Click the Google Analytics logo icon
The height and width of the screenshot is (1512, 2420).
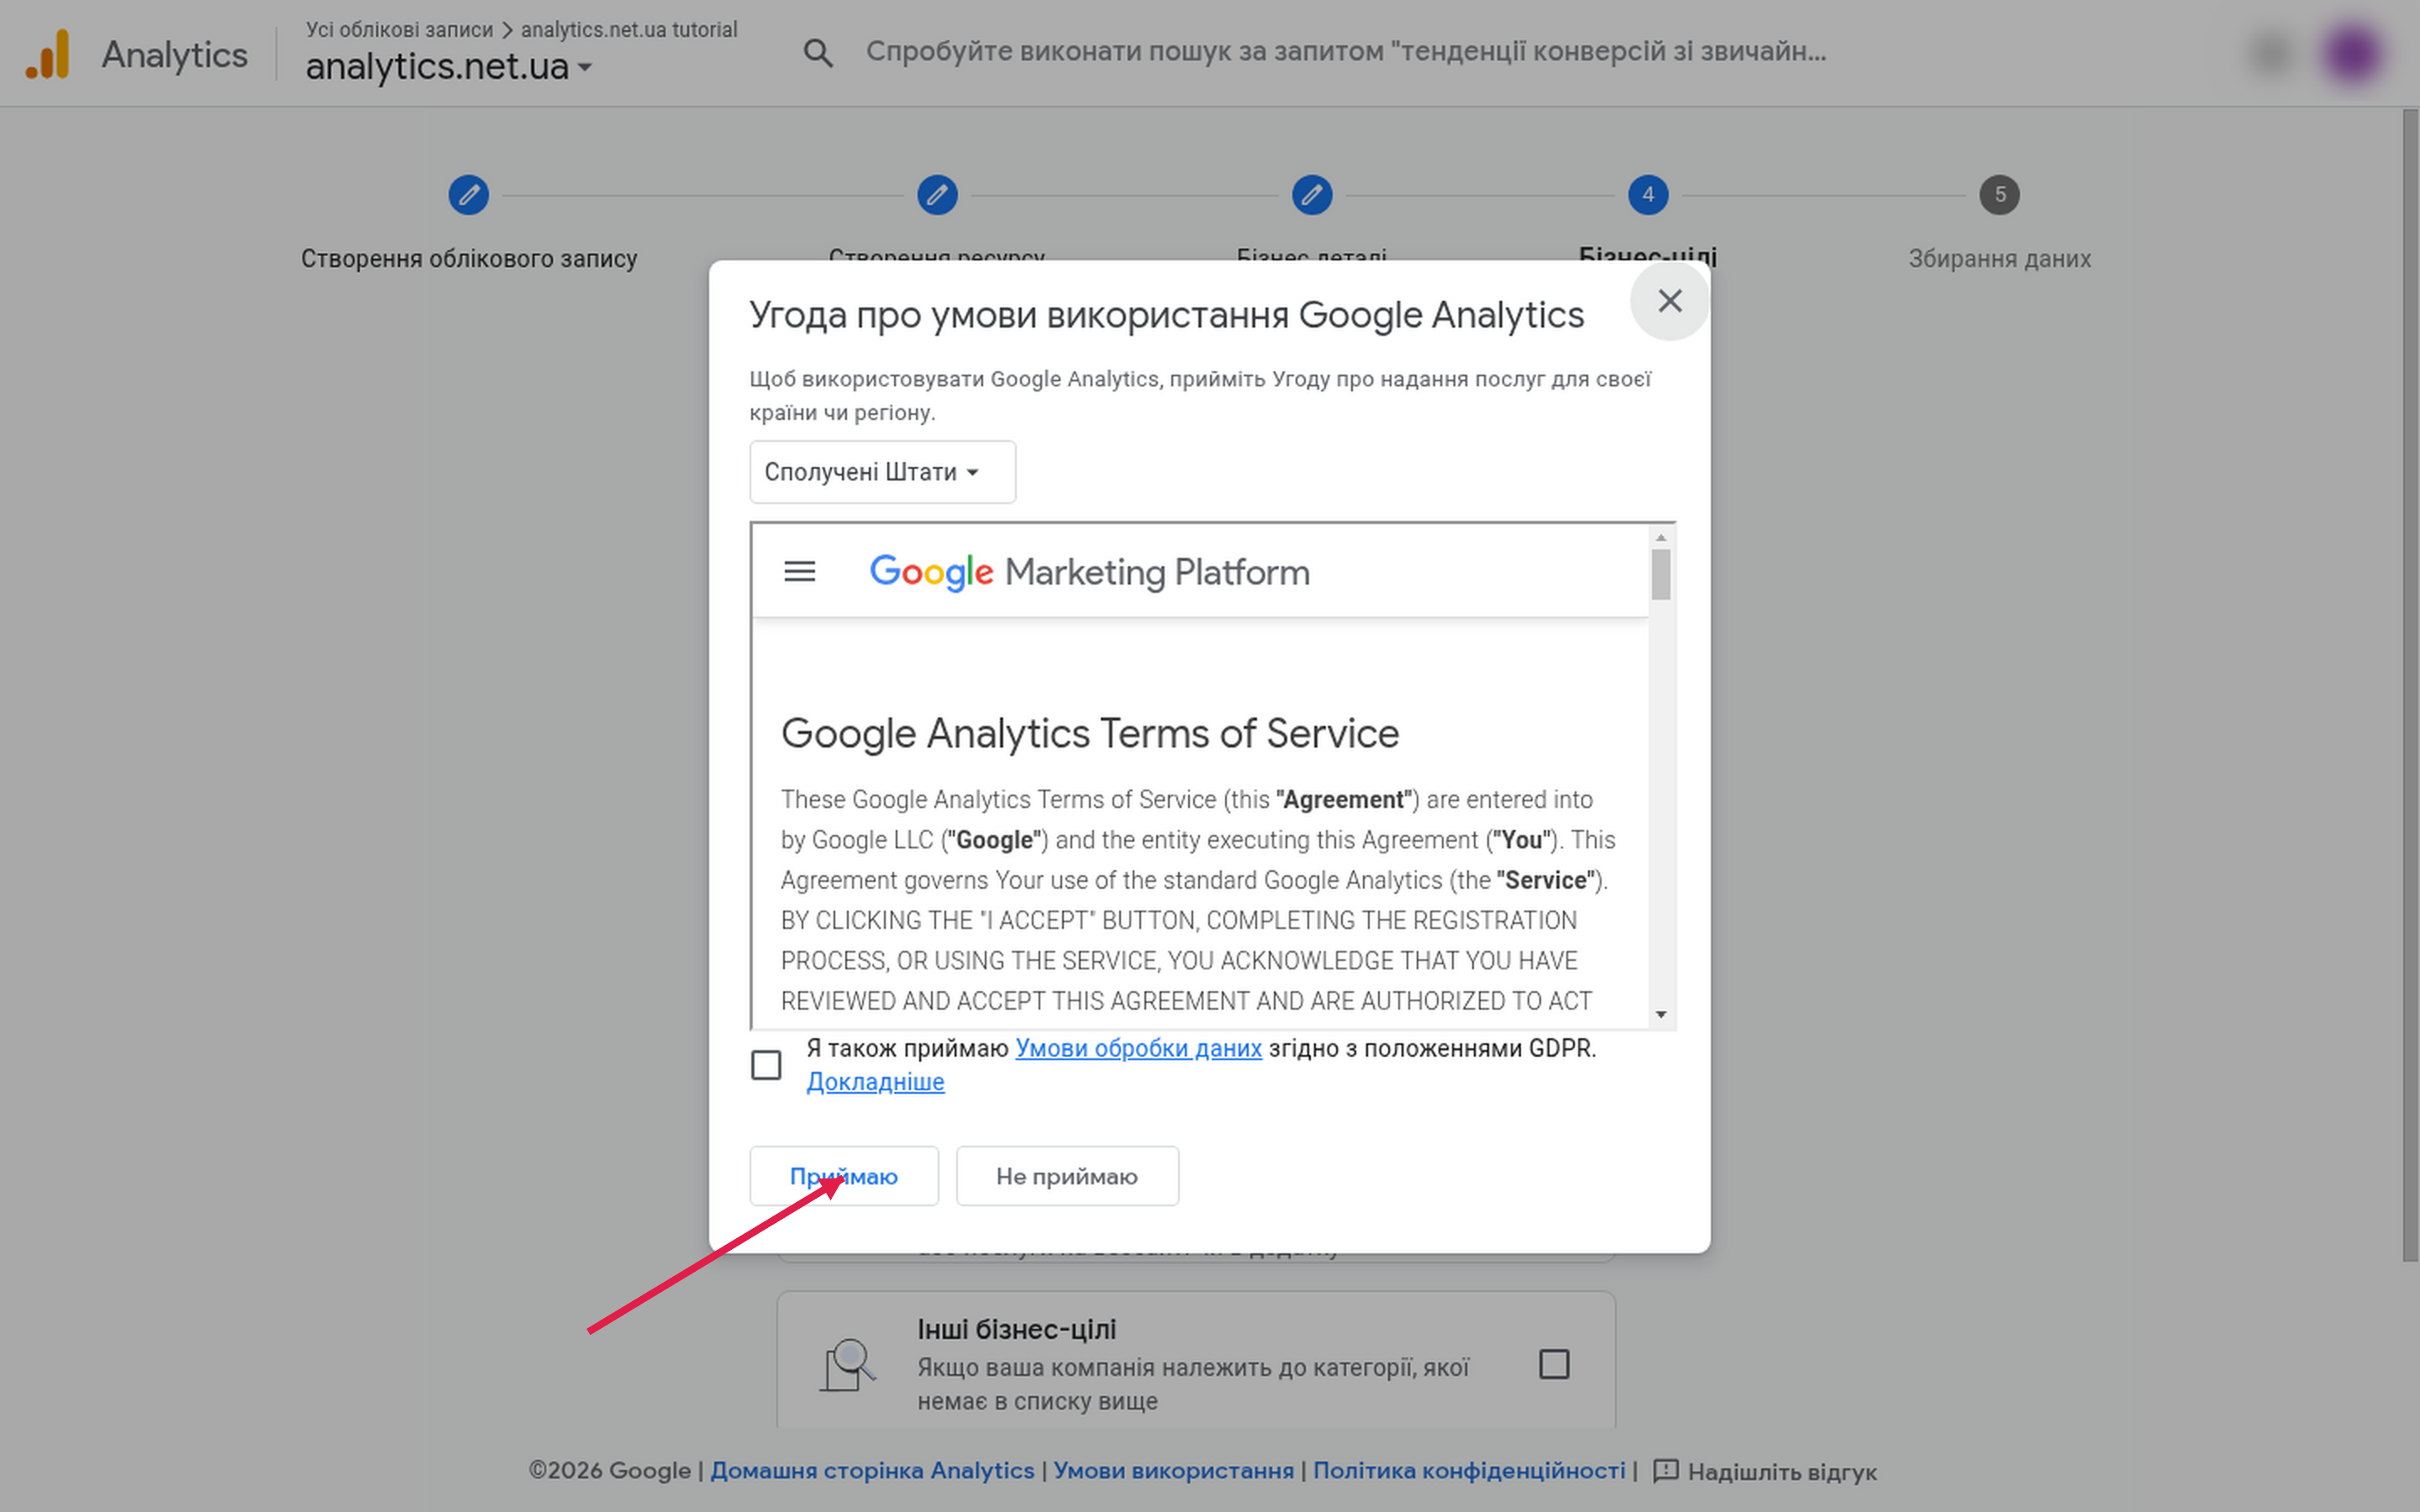point(48,53)
